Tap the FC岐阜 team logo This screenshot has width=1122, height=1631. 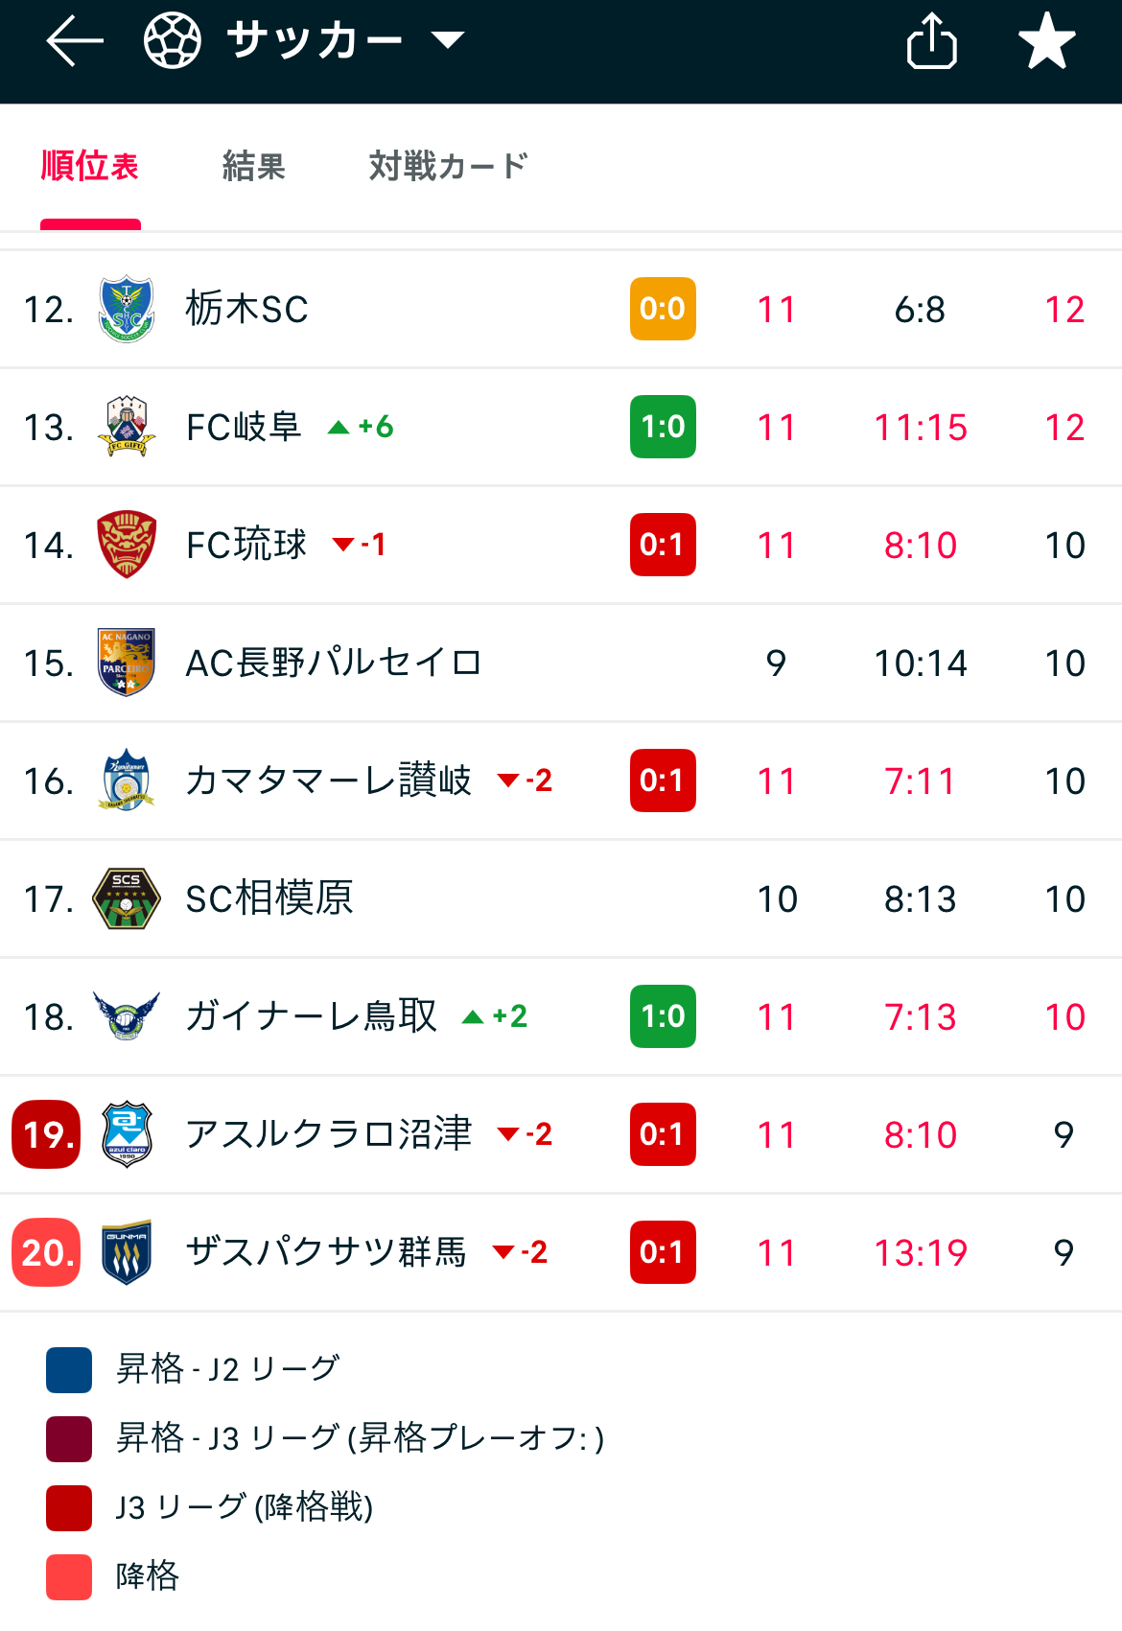127,427
